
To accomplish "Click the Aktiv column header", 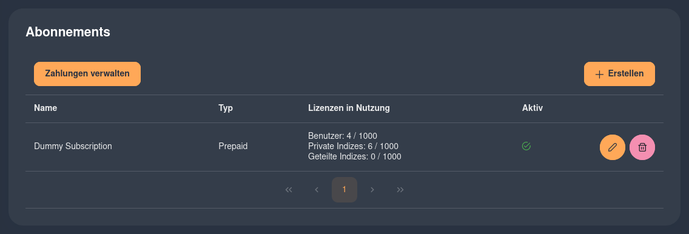I will (x=532, y=108).
